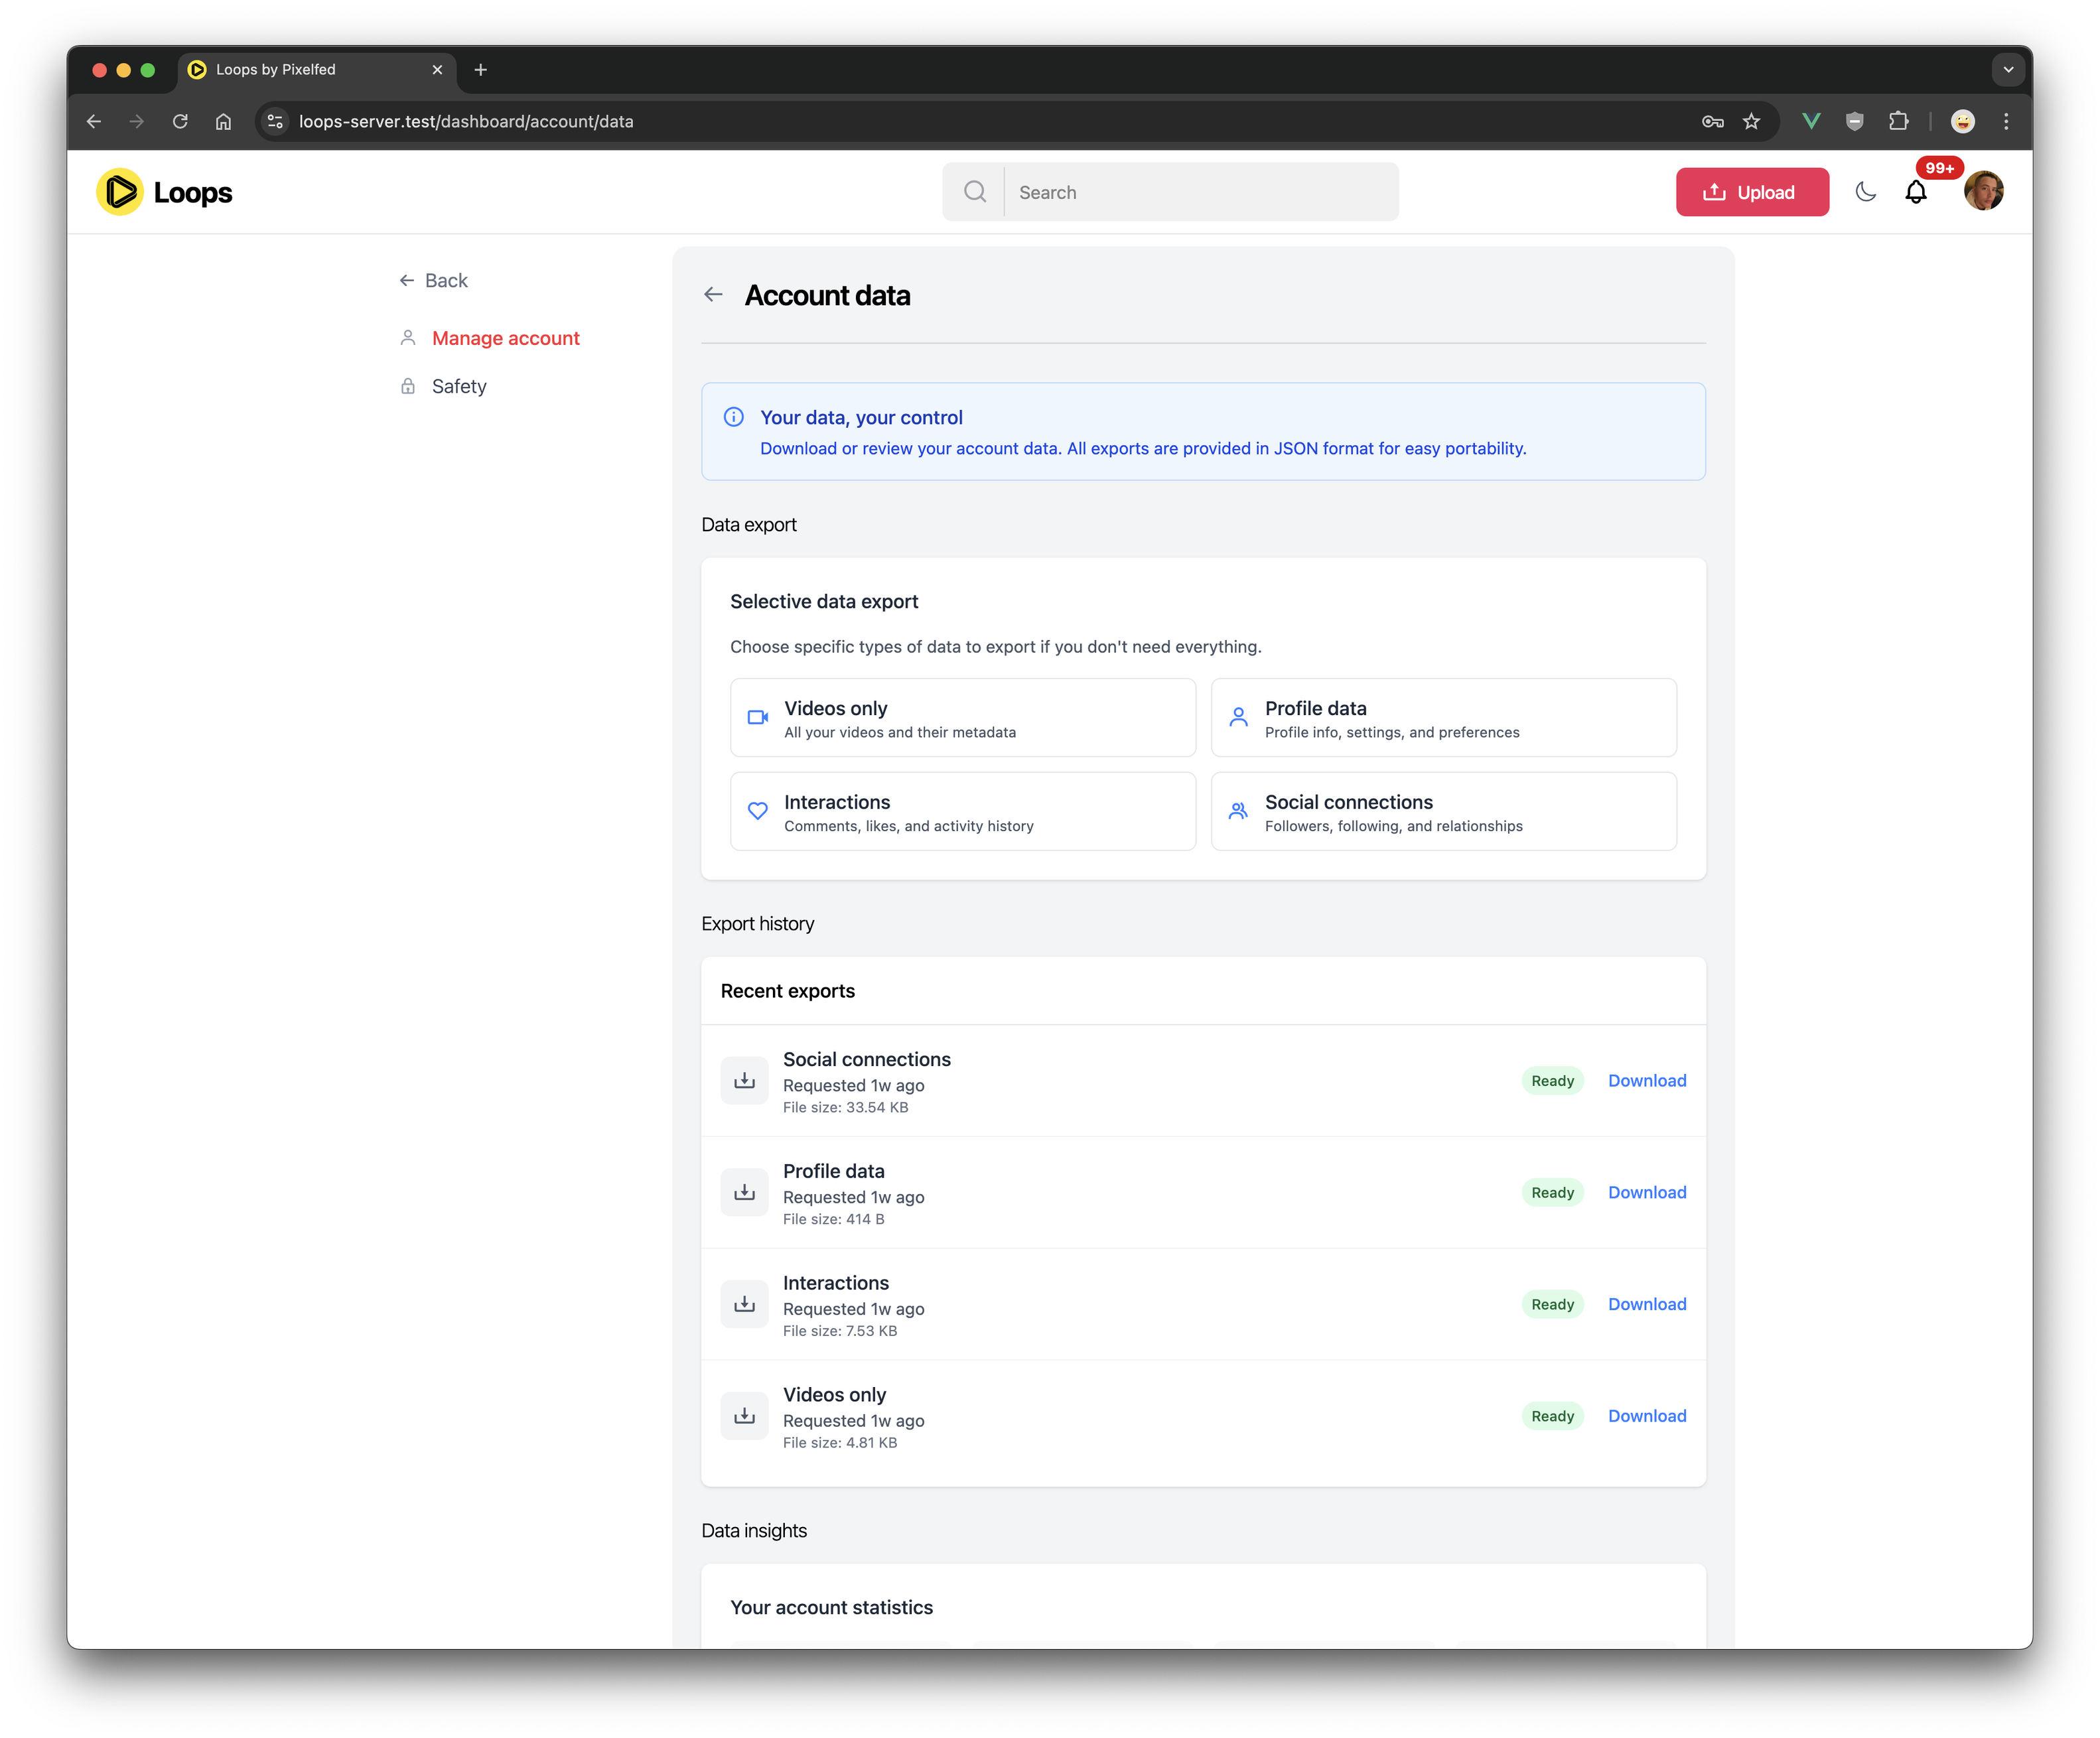Click the sidebar Back link
The height and width of the screenshot is (1738, 2100).
pyautogui.click(x=433, y=281)
